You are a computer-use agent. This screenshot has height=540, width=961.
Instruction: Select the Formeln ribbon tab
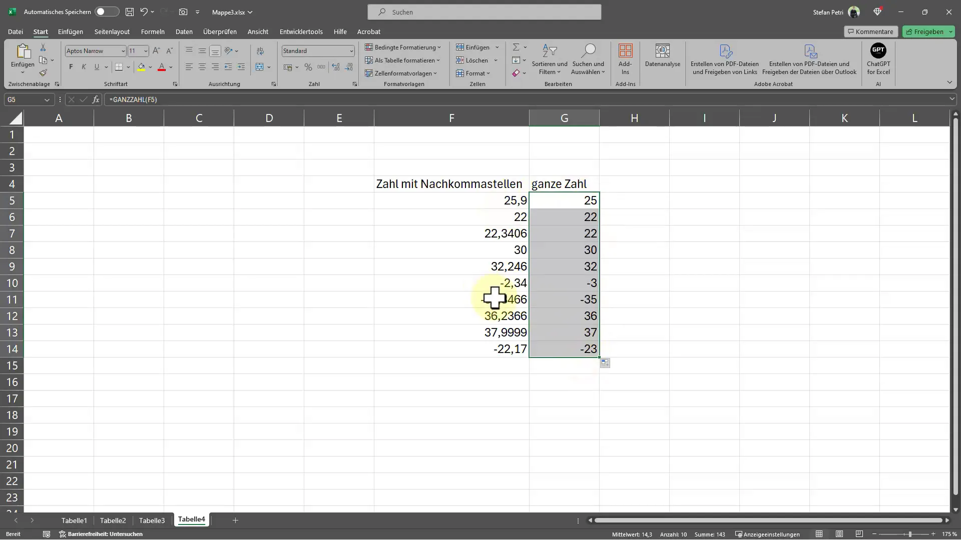tap(153, 31)
